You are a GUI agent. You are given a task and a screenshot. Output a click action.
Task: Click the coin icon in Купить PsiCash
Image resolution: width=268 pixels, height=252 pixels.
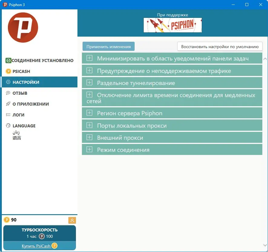54,246
